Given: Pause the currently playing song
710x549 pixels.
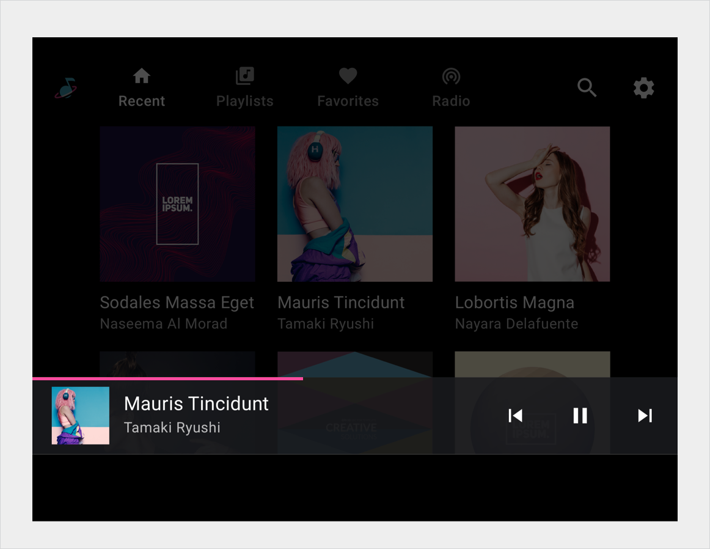Looking at the screenshot, I should (x=580, y=416).
